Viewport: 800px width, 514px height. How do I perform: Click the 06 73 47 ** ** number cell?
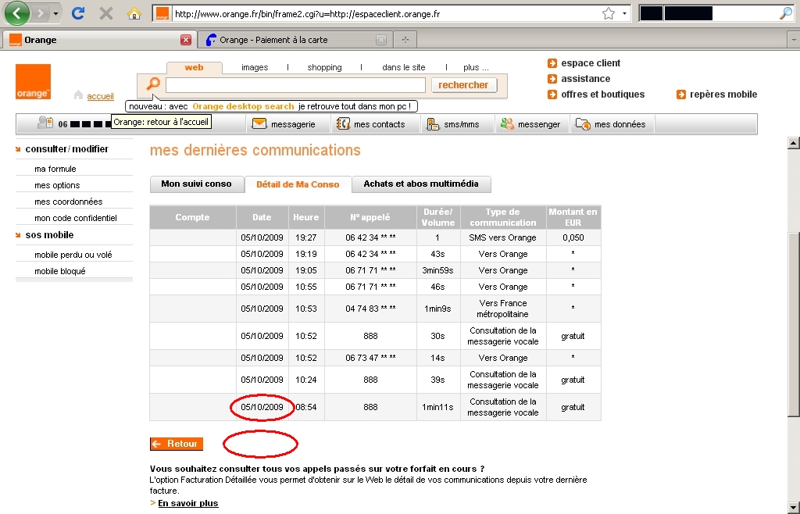370,358
